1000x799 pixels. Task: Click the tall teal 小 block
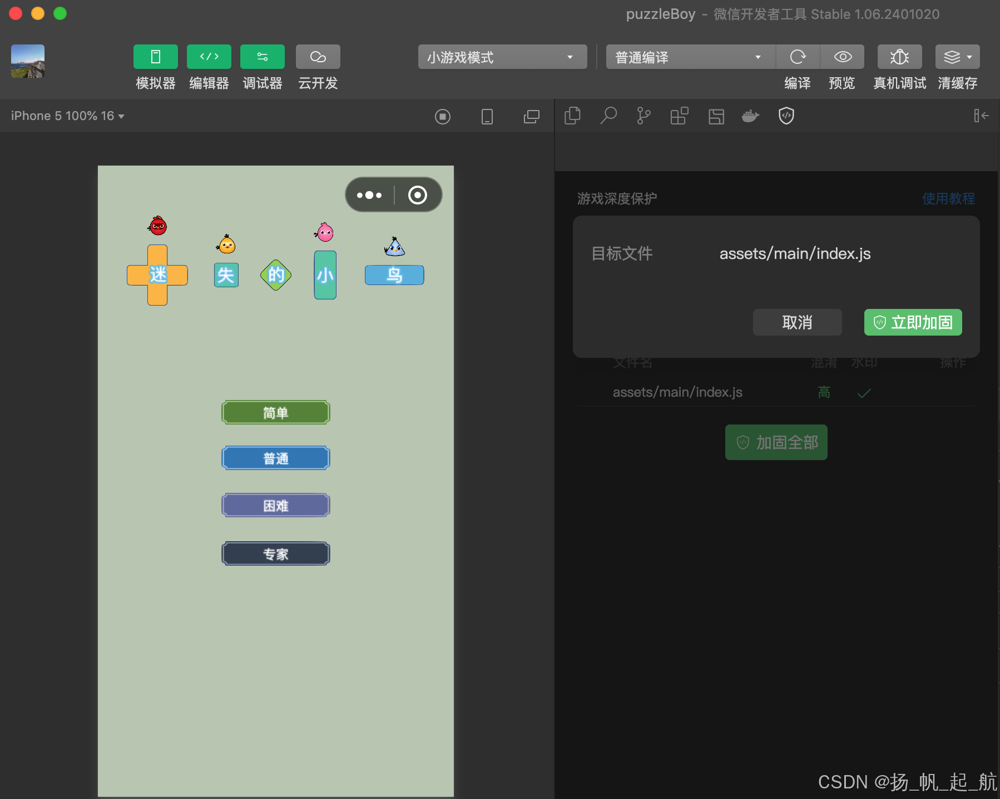pos(325,275)
